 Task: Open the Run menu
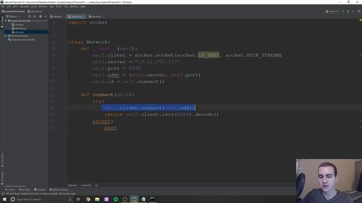pyautogui.click(x=51, y=6)
